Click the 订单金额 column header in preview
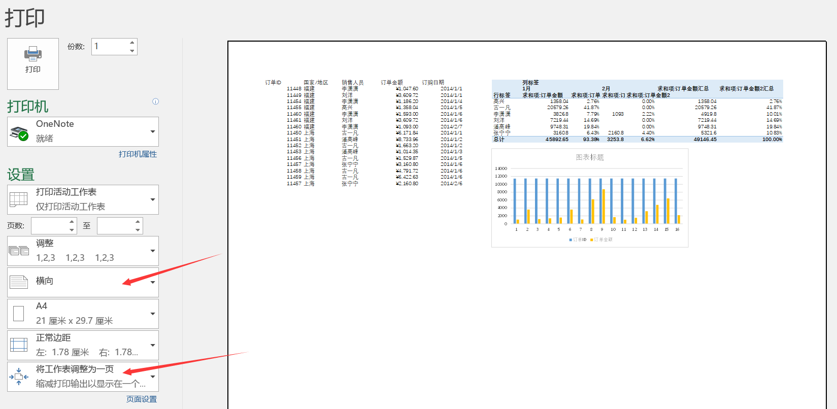 pyautogui.click(x=392, y=82)
